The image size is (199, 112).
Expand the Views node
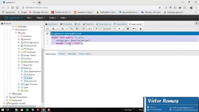click(19, 91)
